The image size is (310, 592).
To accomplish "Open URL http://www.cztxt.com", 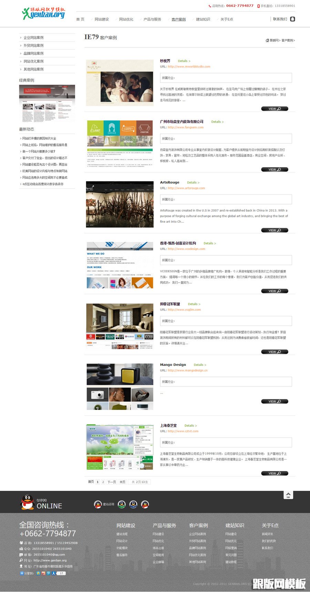I will (183, 431).
